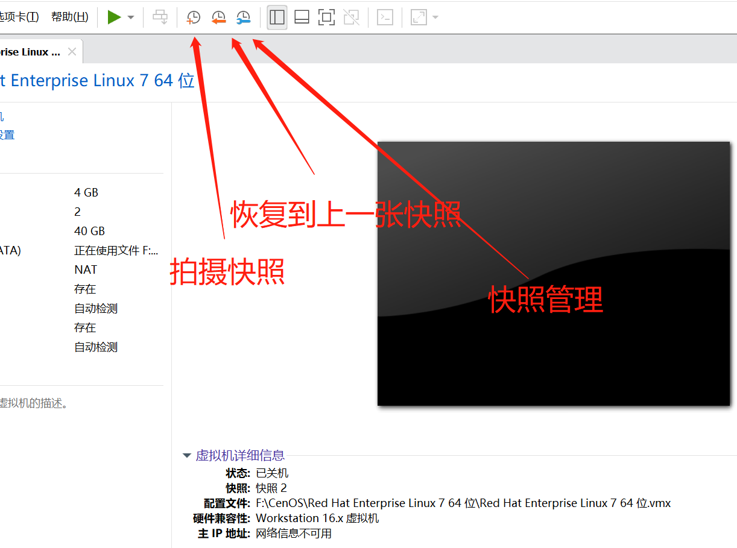Click the Workstation 16.x 虚拟机 compatibility value
Screen dimensions: 737x548
[318, 518]
